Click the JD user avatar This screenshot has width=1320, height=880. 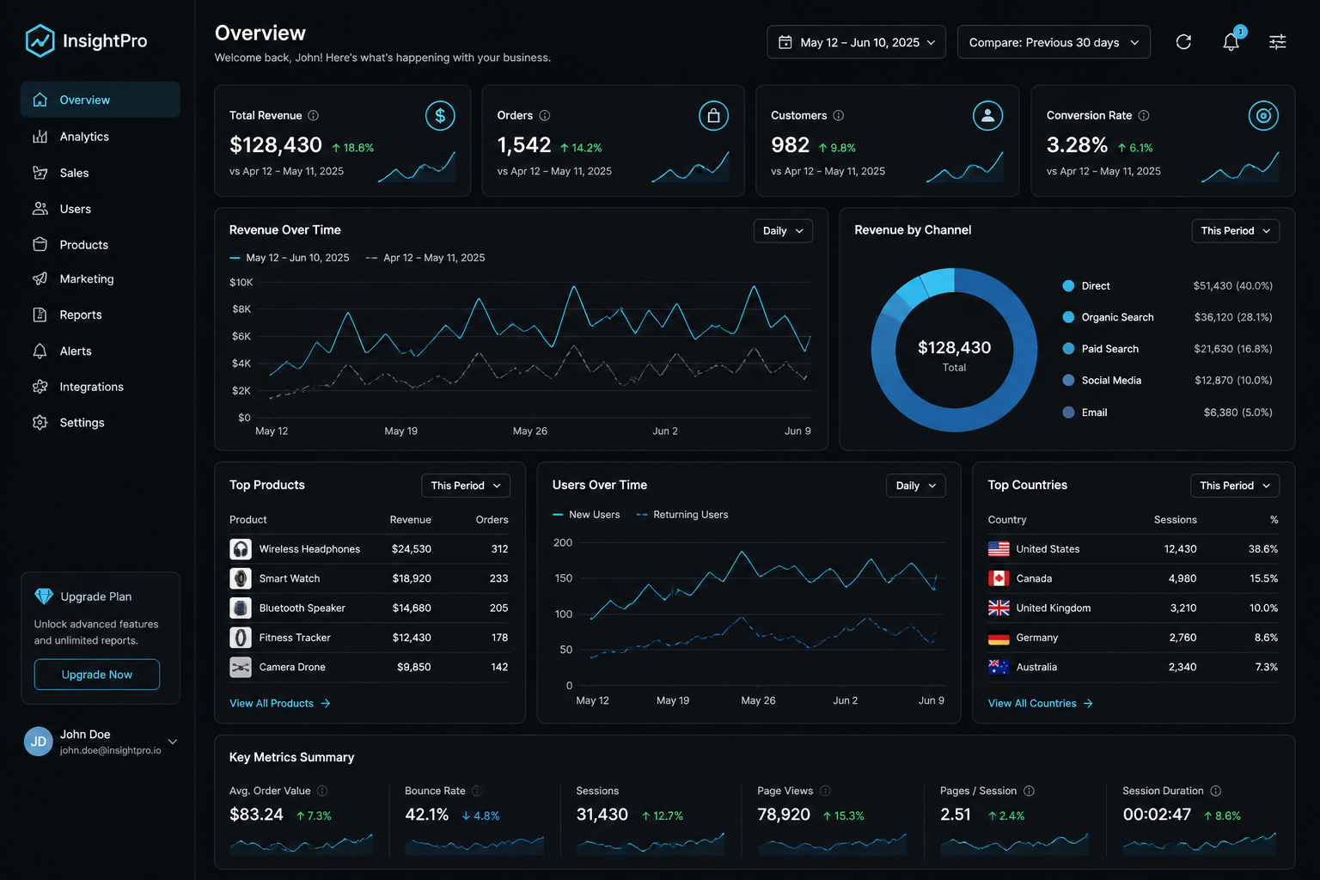tap(39, 742)
